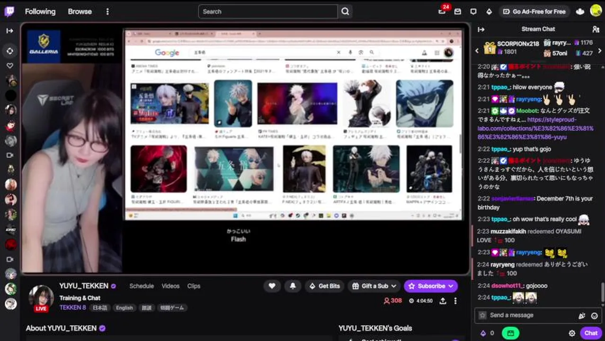Open tppao_ username in chat at 2:21
Screen dimensions: 605x341
tap(502, 87)
